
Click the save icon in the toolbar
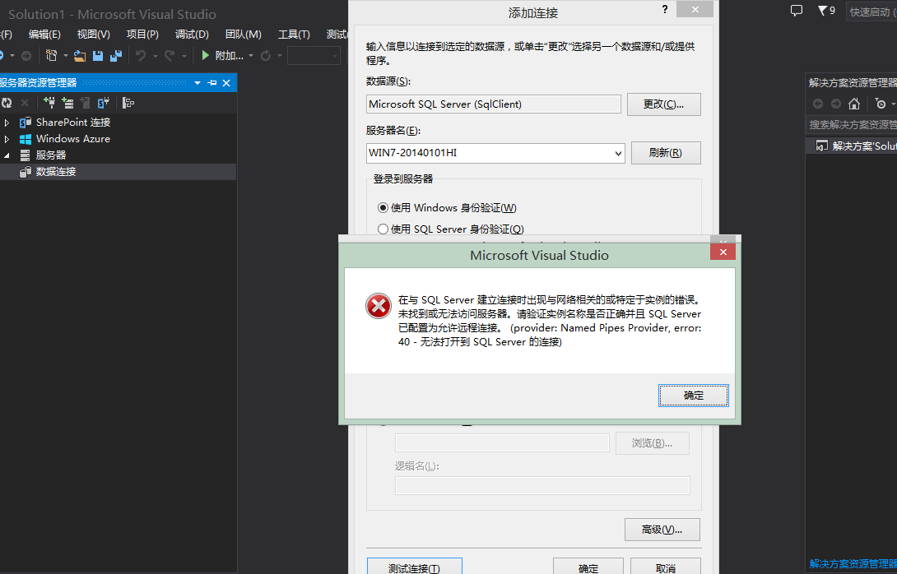[x=98, y=55]
